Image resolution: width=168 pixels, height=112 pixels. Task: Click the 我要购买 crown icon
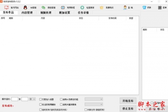pos(102,8)
